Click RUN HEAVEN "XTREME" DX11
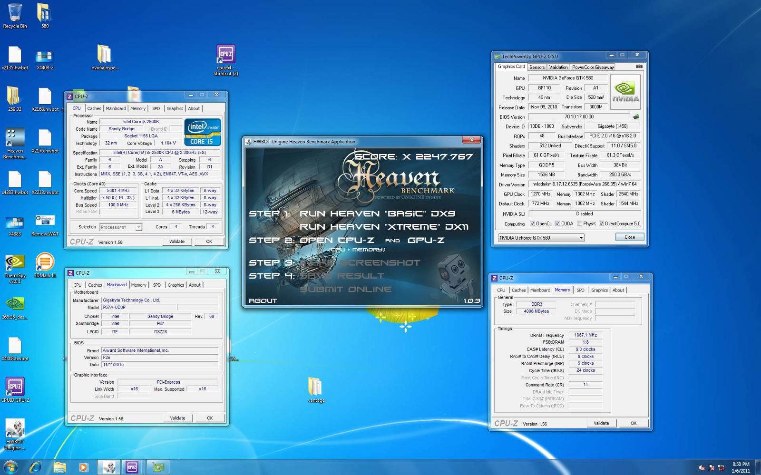Viewport: 761px width, 475px height. point(384,227)
